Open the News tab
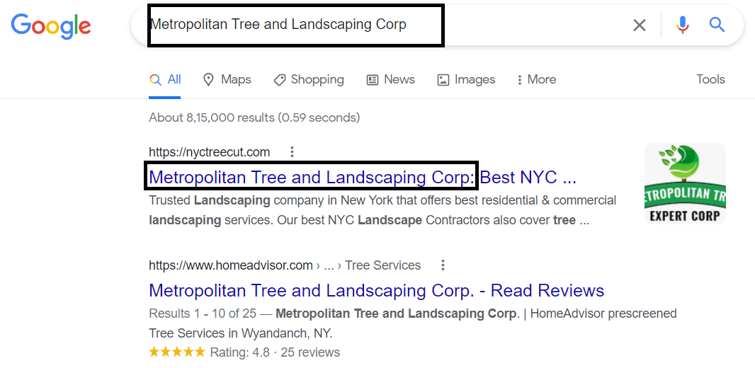Image resolution: width=755 pixels, height=368 pixels. [390, 79]
